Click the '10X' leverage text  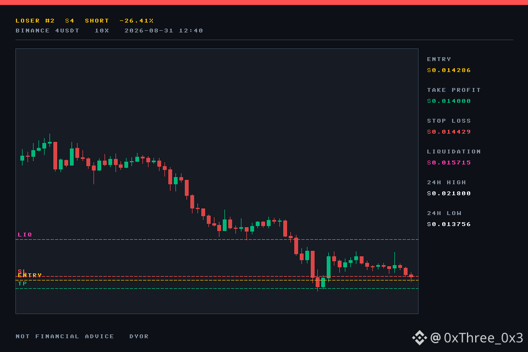click(102, 31)
